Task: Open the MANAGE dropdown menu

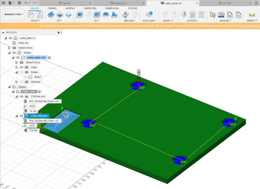Action: pos(225,21)
